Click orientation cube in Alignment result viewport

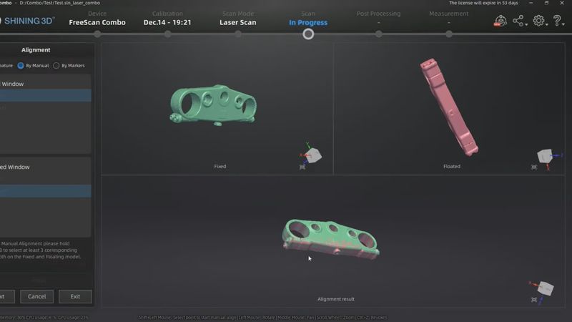546,288
